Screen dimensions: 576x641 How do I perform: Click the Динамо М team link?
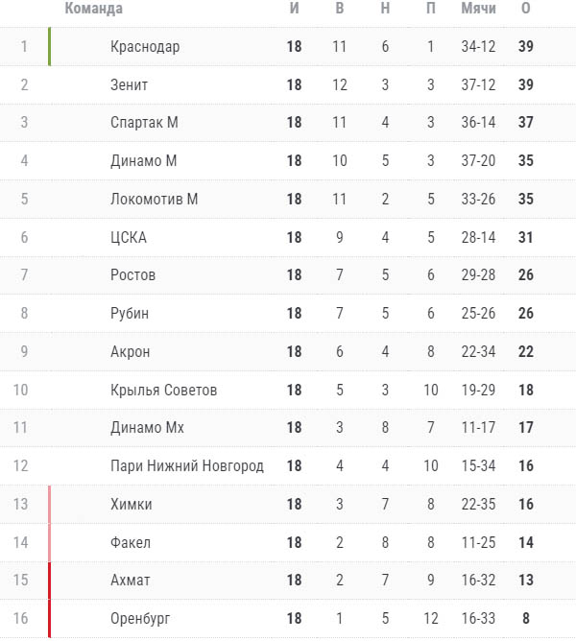coord(144,161)
